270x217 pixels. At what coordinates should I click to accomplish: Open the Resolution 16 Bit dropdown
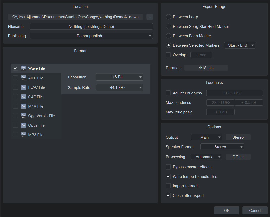[120, 77]
